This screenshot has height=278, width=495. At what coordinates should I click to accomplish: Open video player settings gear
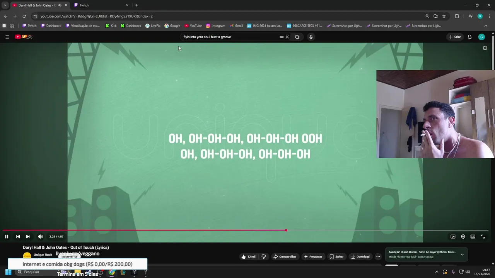[463, 237]
